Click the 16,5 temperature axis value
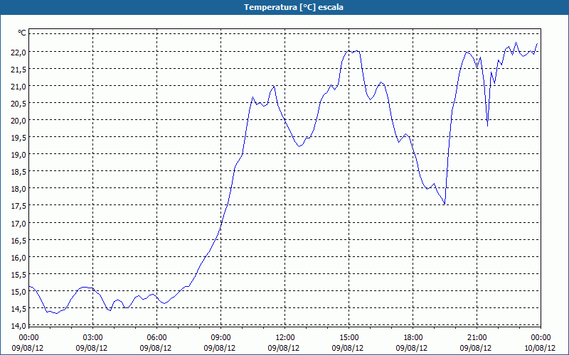This screenshot has width=569, height=355. tap(18, 241)
